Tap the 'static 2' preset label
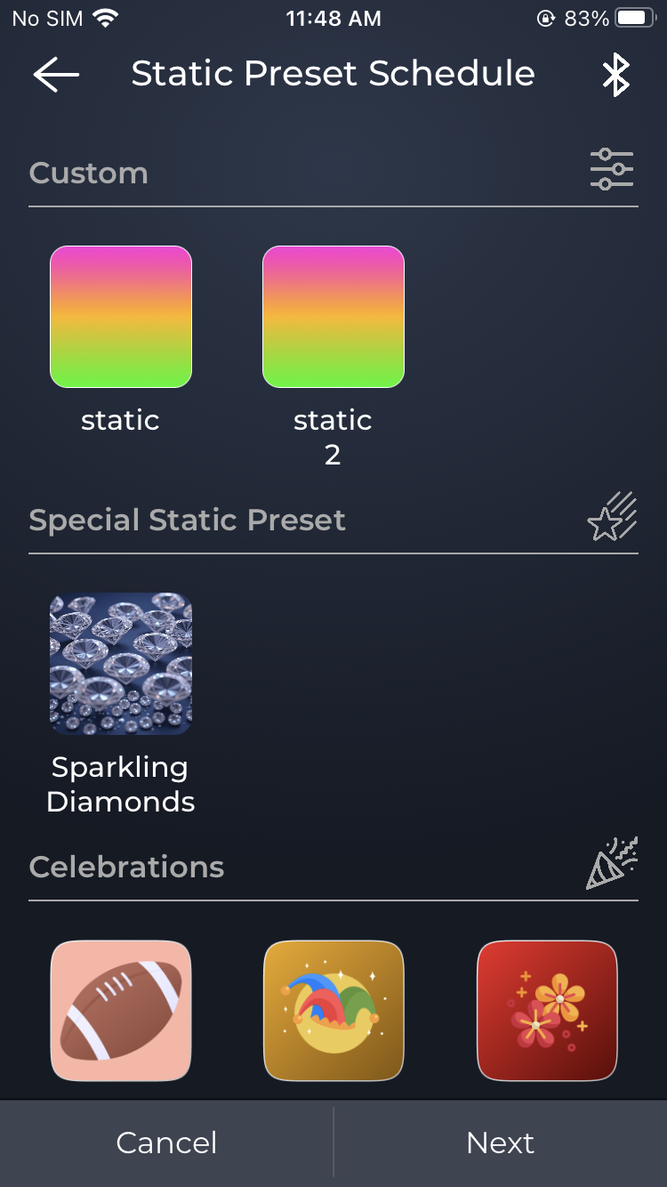The image size is (667, 1187). click(333, 437)
